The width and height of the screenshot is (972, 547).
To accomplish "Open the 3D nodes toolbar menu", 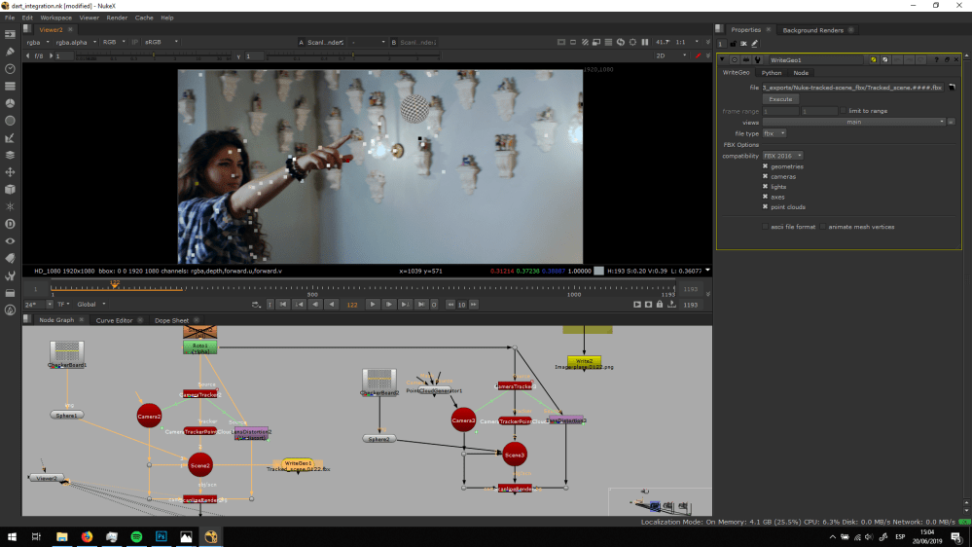I will pyautogui.click(x=10, y=189).
